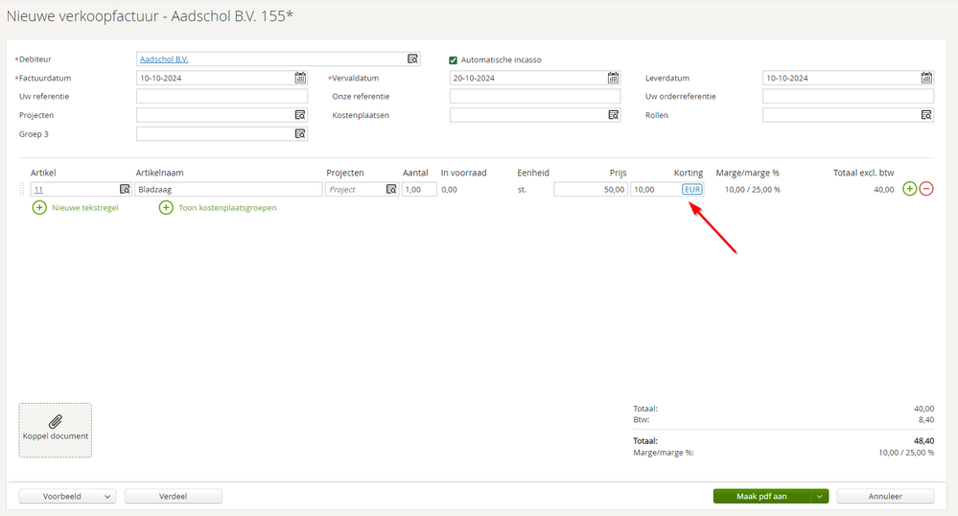Remove the Bladzaag line with the red minus

click(x=926, y=189)
